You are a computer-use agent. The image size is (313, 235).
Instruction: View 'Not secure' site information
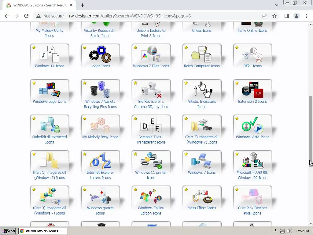point(50,16)
